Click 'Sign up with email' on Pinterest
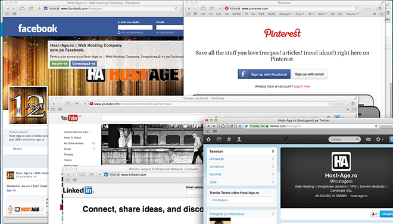 (309, 74)
